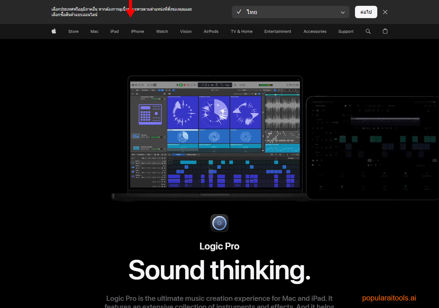Click the red Record button in the transport
439x308 pixels.
click(x=185, y=85)
